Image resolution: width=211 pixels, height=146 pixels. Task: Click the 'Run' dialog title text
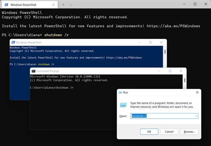[125, 93]
